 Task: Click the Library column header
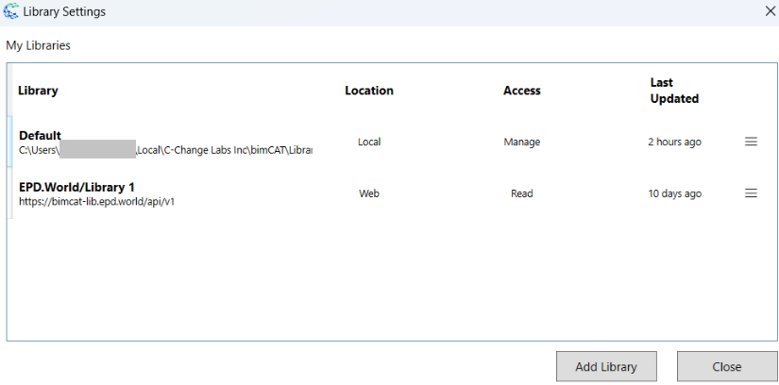38,91
